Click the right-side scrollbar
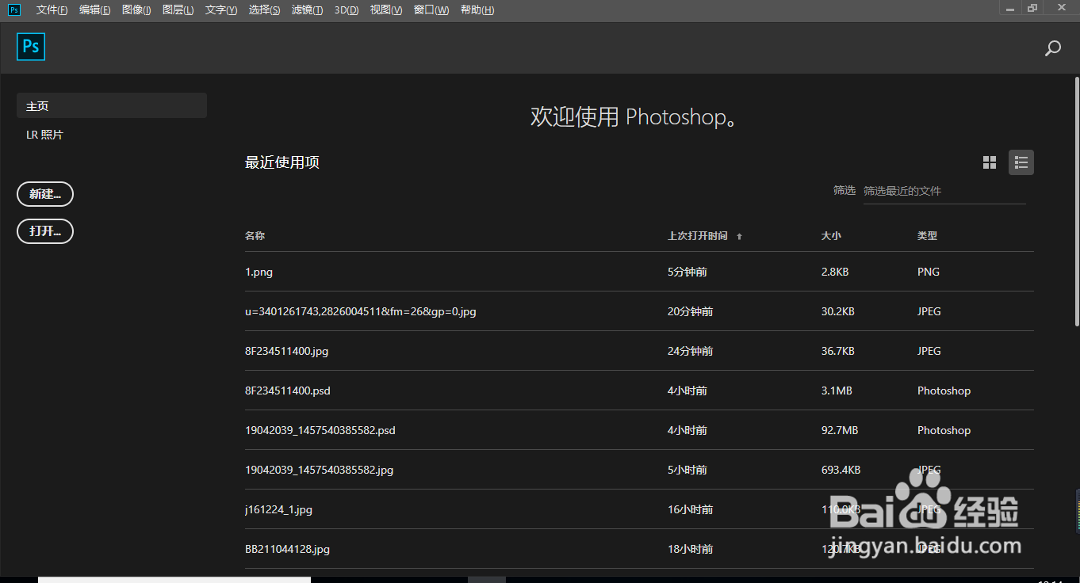 (1075, 198)
